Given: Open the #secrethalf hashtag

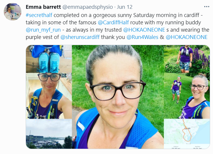Looking at the screenshot, I should (39, 15).
